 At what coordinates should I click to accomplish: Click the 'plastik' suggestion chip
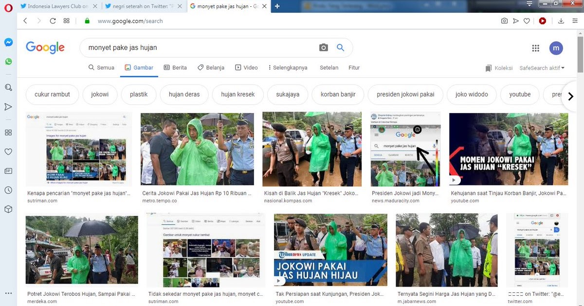pos(139,94)
